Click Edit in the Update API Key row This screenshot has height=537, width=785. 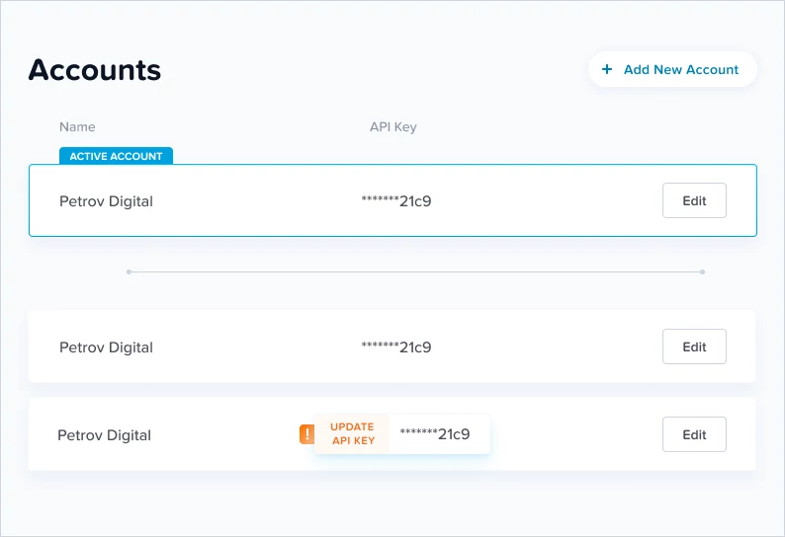coord(694,434)
